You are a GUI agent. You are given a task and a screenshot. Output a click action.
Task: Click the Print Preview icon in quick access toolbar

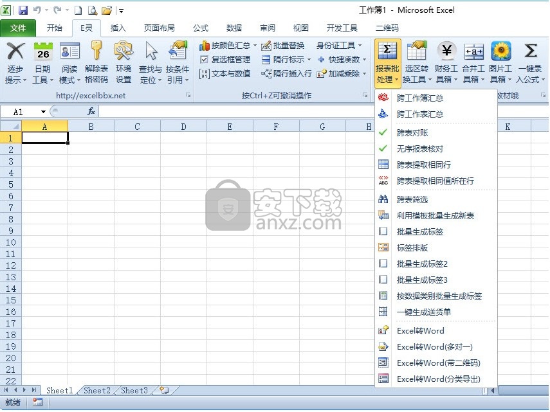[x=92, y=10]
